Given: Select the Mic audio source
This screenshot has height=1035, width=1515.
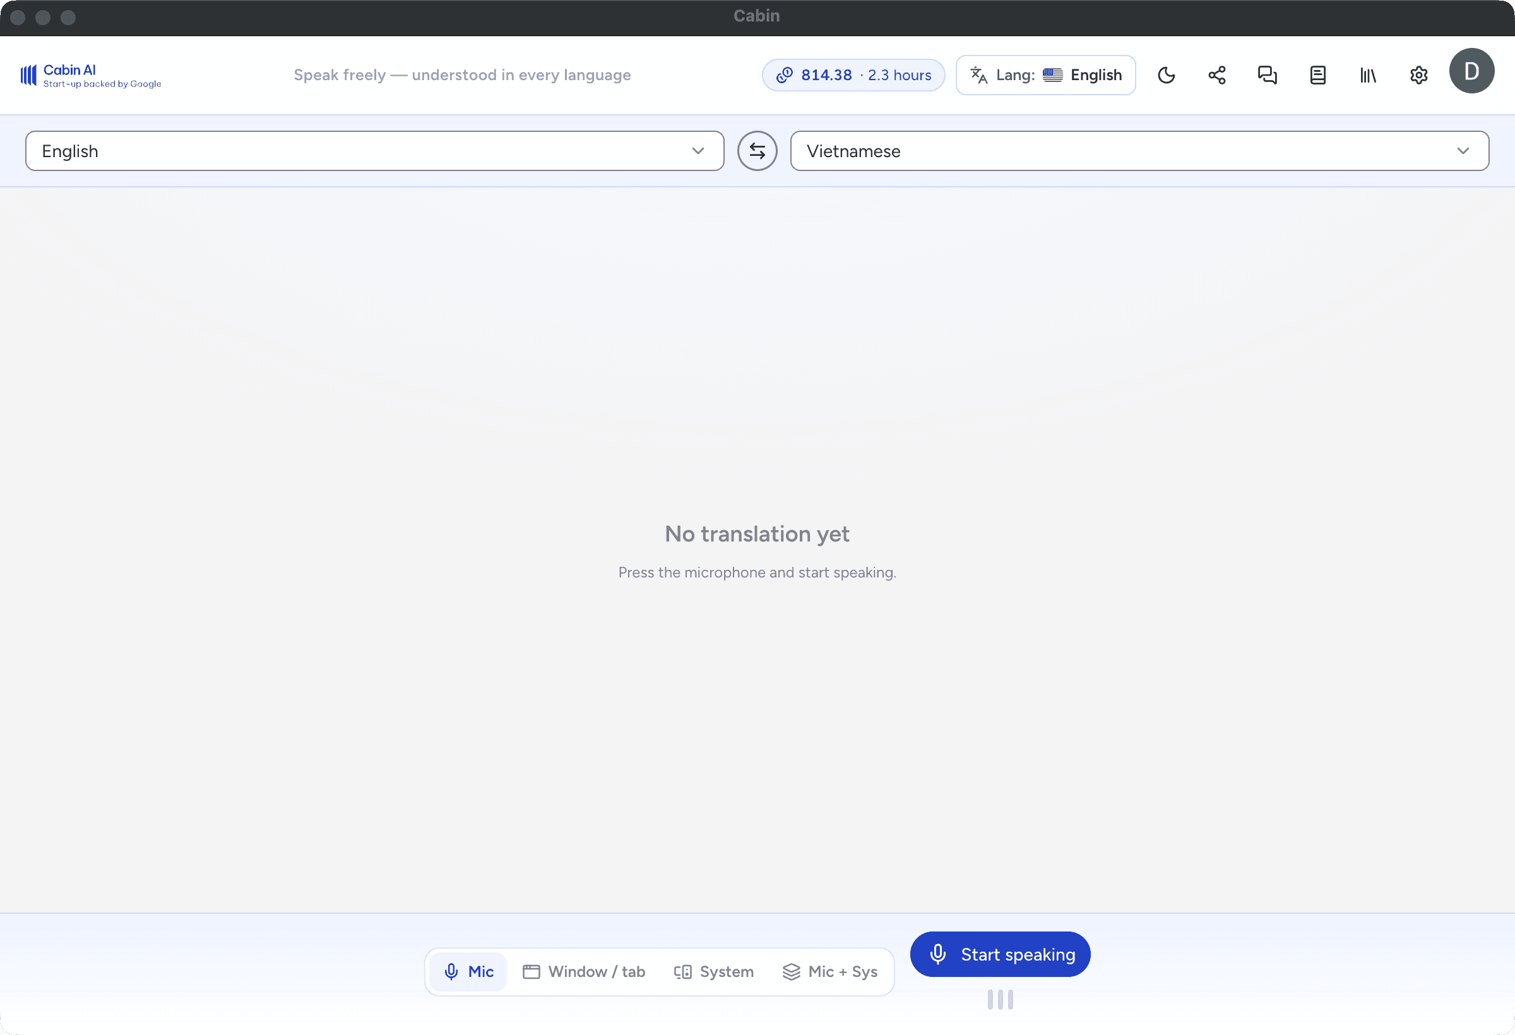Looking at the screenshot, I should 468,972.
